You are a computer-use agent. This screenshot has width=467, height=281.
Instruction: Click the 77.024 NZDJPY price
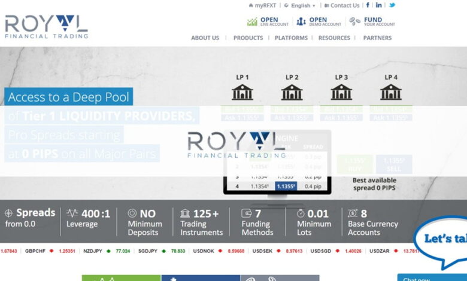[x=123, y=251]
